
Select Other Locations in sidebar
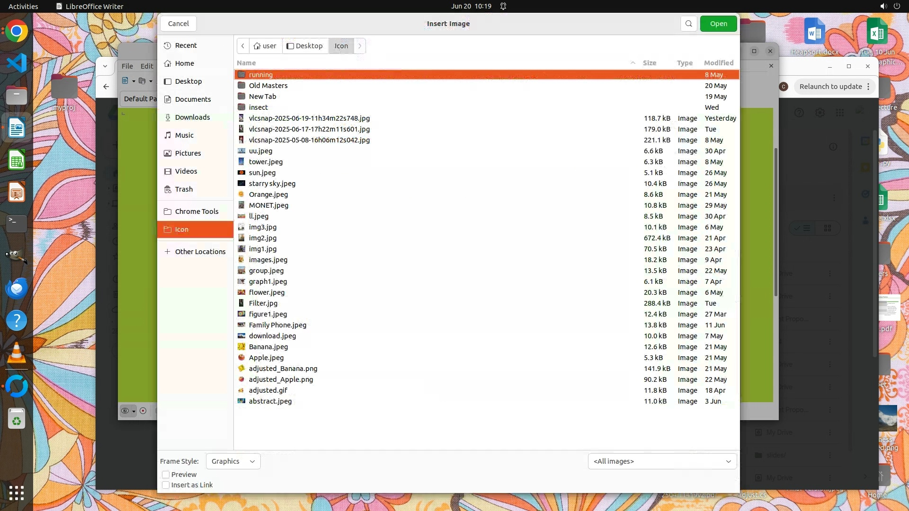coord(200,252)
